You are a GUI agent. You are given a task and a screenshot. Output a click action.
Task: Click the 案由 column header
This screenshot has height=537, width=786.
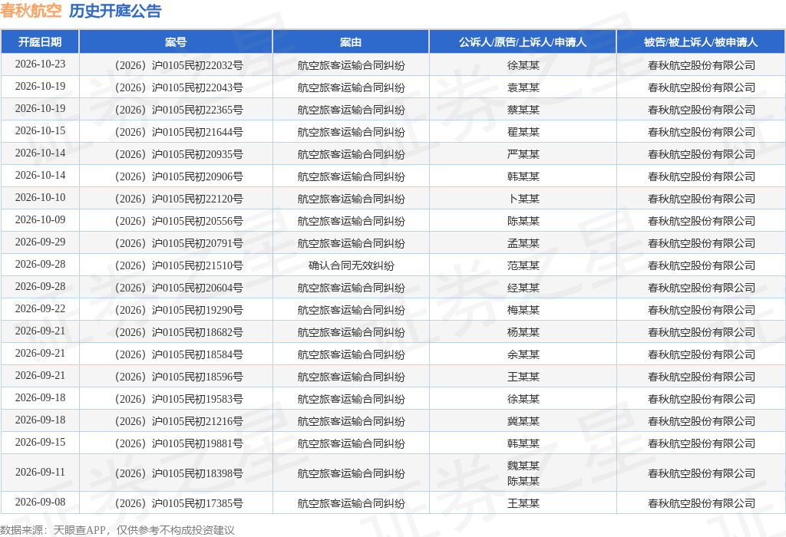350,42
